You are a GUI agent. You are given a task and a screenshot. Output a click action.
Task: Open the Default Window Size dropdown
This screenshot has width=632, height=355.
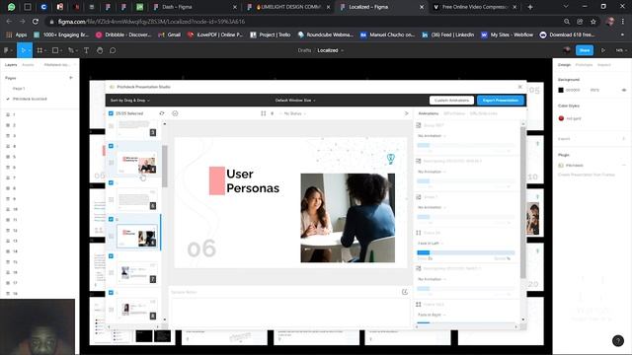pos(295,101)
